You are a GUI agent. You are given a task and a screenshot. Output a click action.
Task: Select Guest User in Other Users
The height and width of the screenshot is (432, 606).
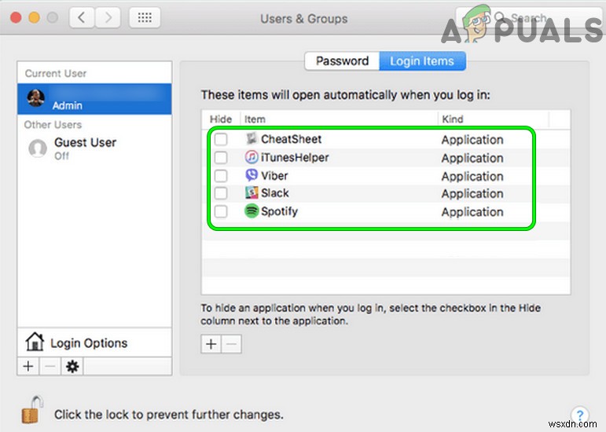94,148
